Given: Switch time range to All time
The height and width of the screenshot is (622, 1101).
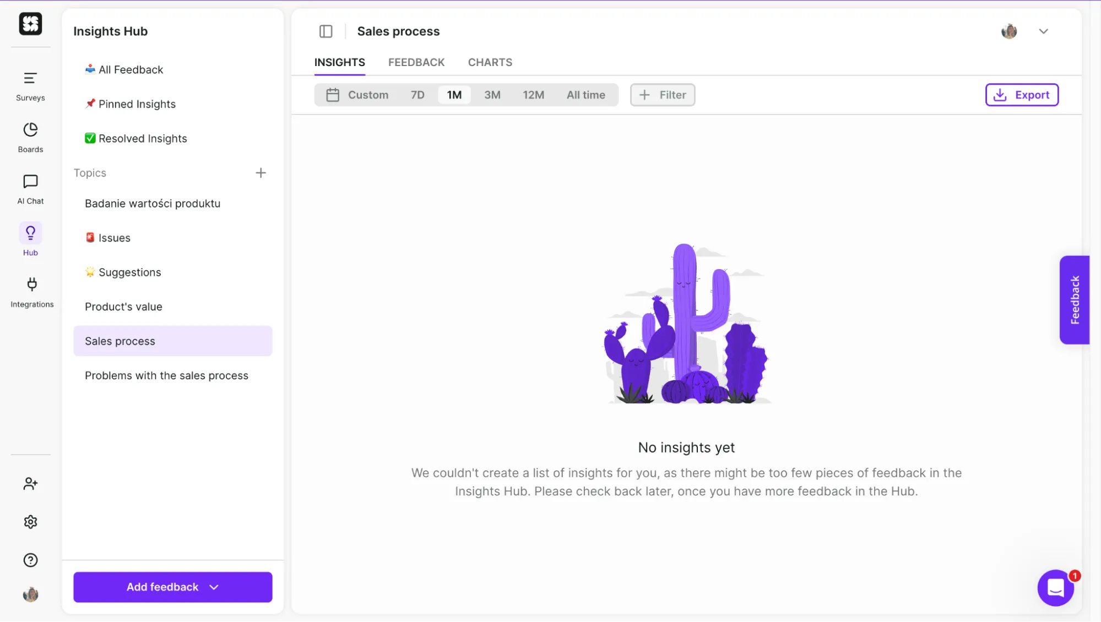Looking at the screenshot, I should 585,95.
